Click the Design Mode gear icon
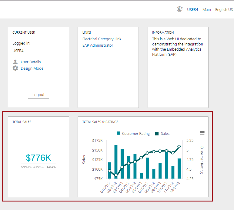 (15, 68)
